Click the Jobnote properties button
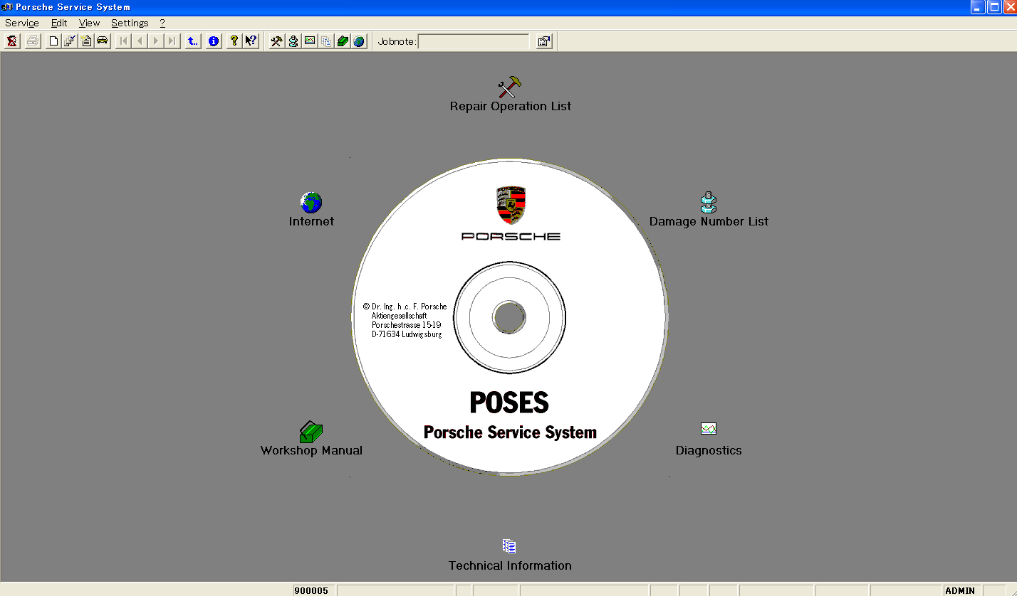Viewport: 1017px width, 596px height. click(x=543, y=41)
